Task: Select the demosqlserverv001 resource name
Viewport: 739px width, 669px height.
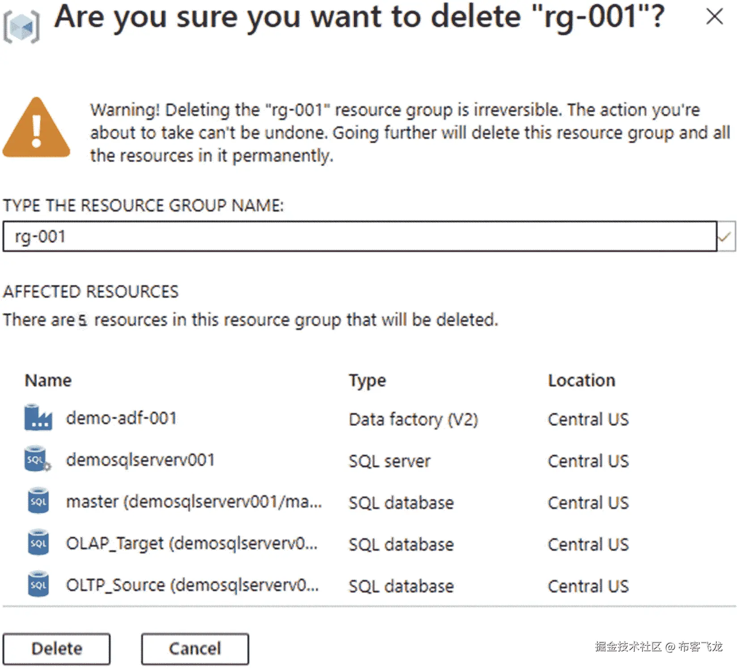Action: tap(140, 460)
